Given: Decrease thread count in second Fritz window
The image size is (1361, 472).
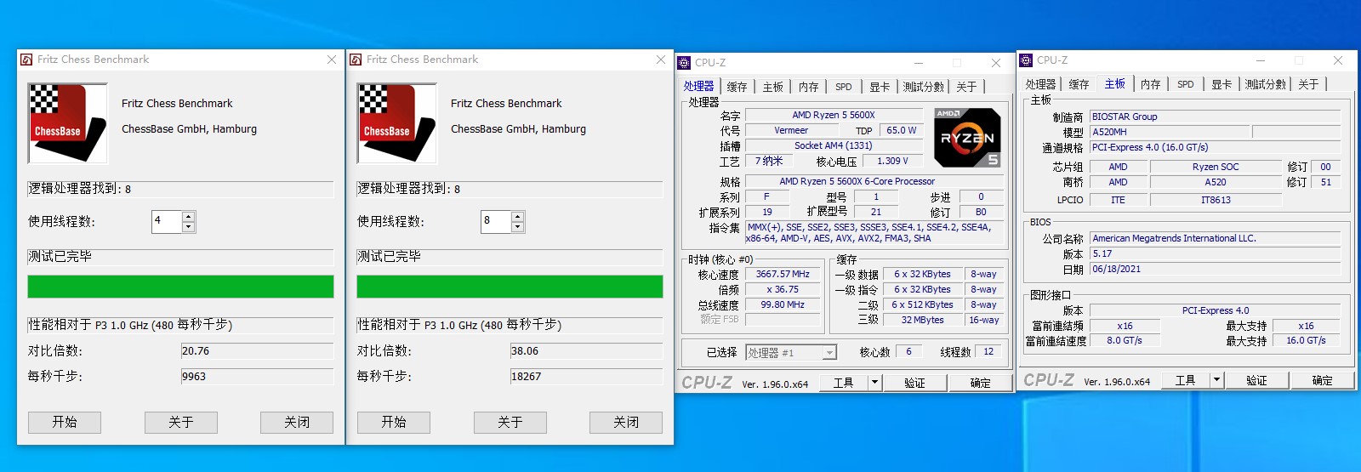Looking at the screenshot, I should point(517,227).
